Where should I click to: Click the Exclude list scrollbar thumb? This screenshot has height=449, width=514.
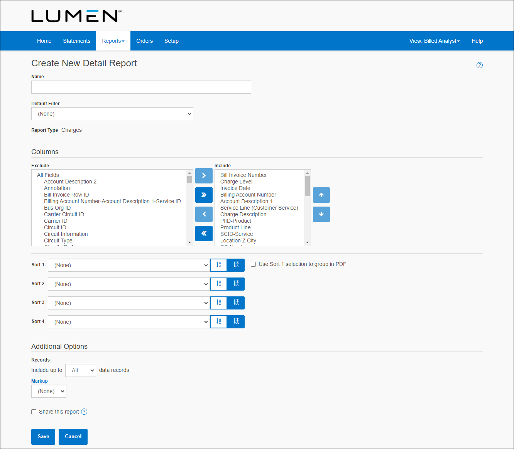coord(189,179)
